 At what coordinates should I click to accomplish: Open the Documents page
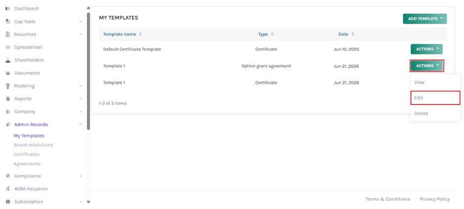point(27,73)
